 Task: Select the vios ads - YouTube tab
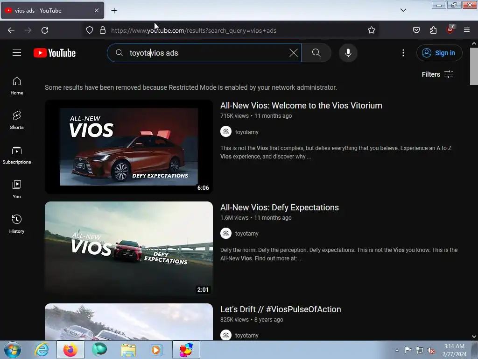pyautogui.click(x=52, y=10)
